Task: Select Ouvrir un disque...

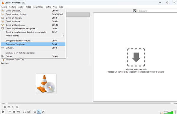Action: pyautogui.click(x=33, y=21)
